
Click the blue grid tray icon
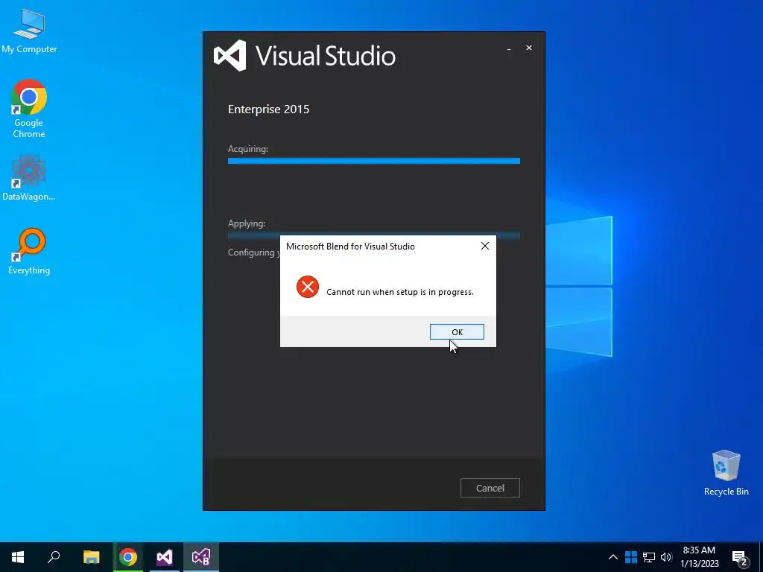click(x=631, y=557)
